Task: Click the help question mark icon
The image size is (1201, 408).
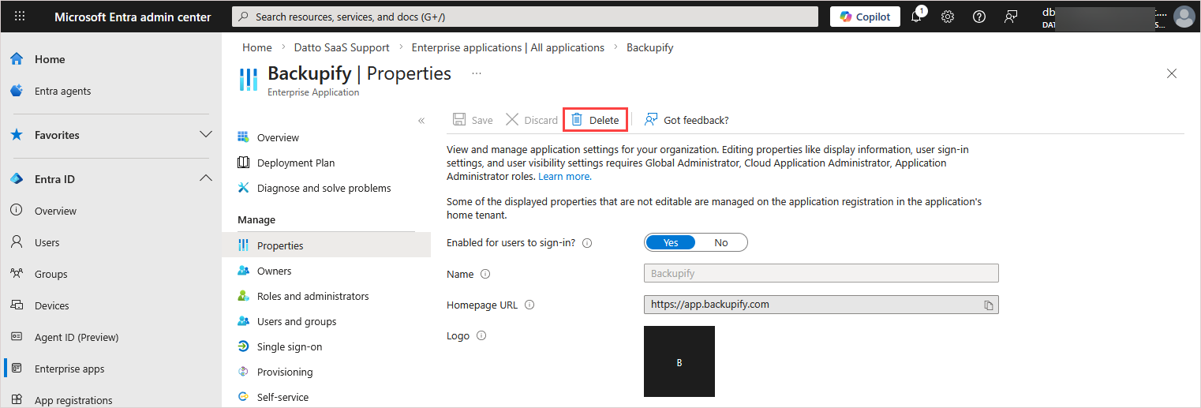Action: (x=979, y=17)
